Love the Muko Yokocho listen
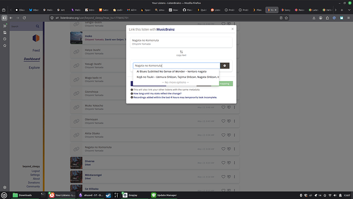This screenshot has height=199, width=353. pyautogui.click(x=224, y=107)
